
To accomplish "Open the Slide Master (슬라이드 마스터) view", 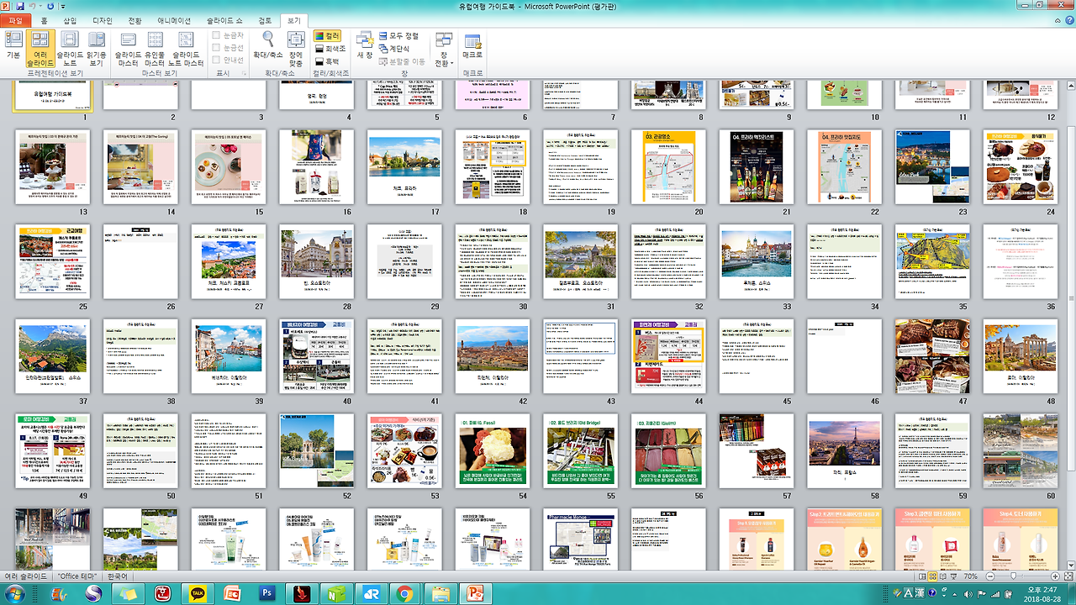I will 128,48.
